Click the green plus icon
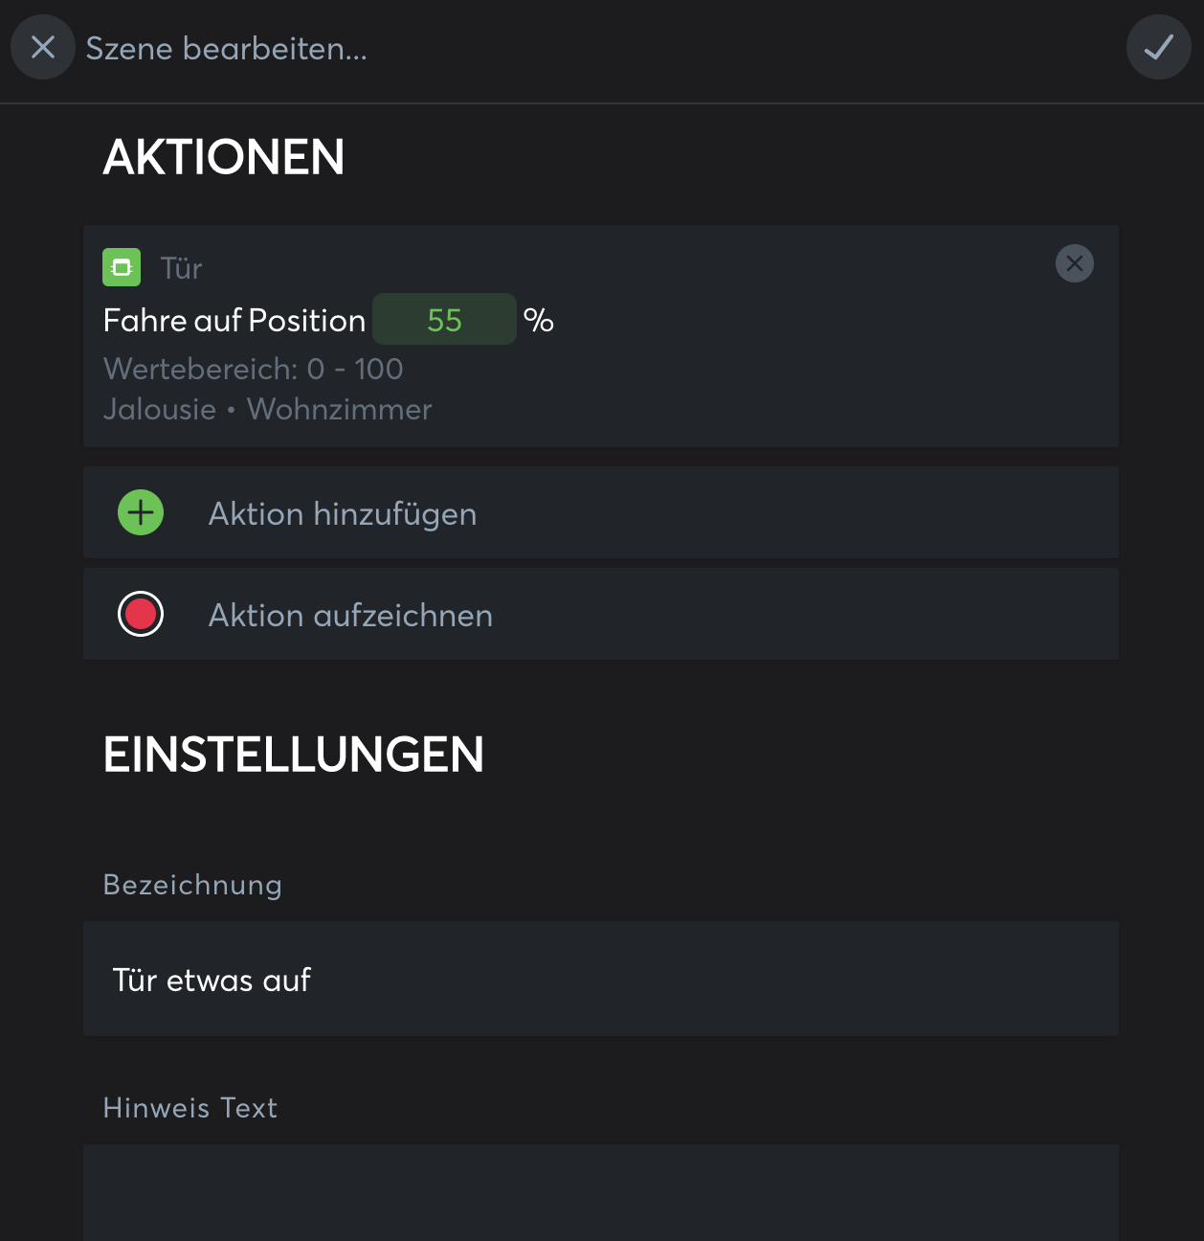 pos(141,513)
